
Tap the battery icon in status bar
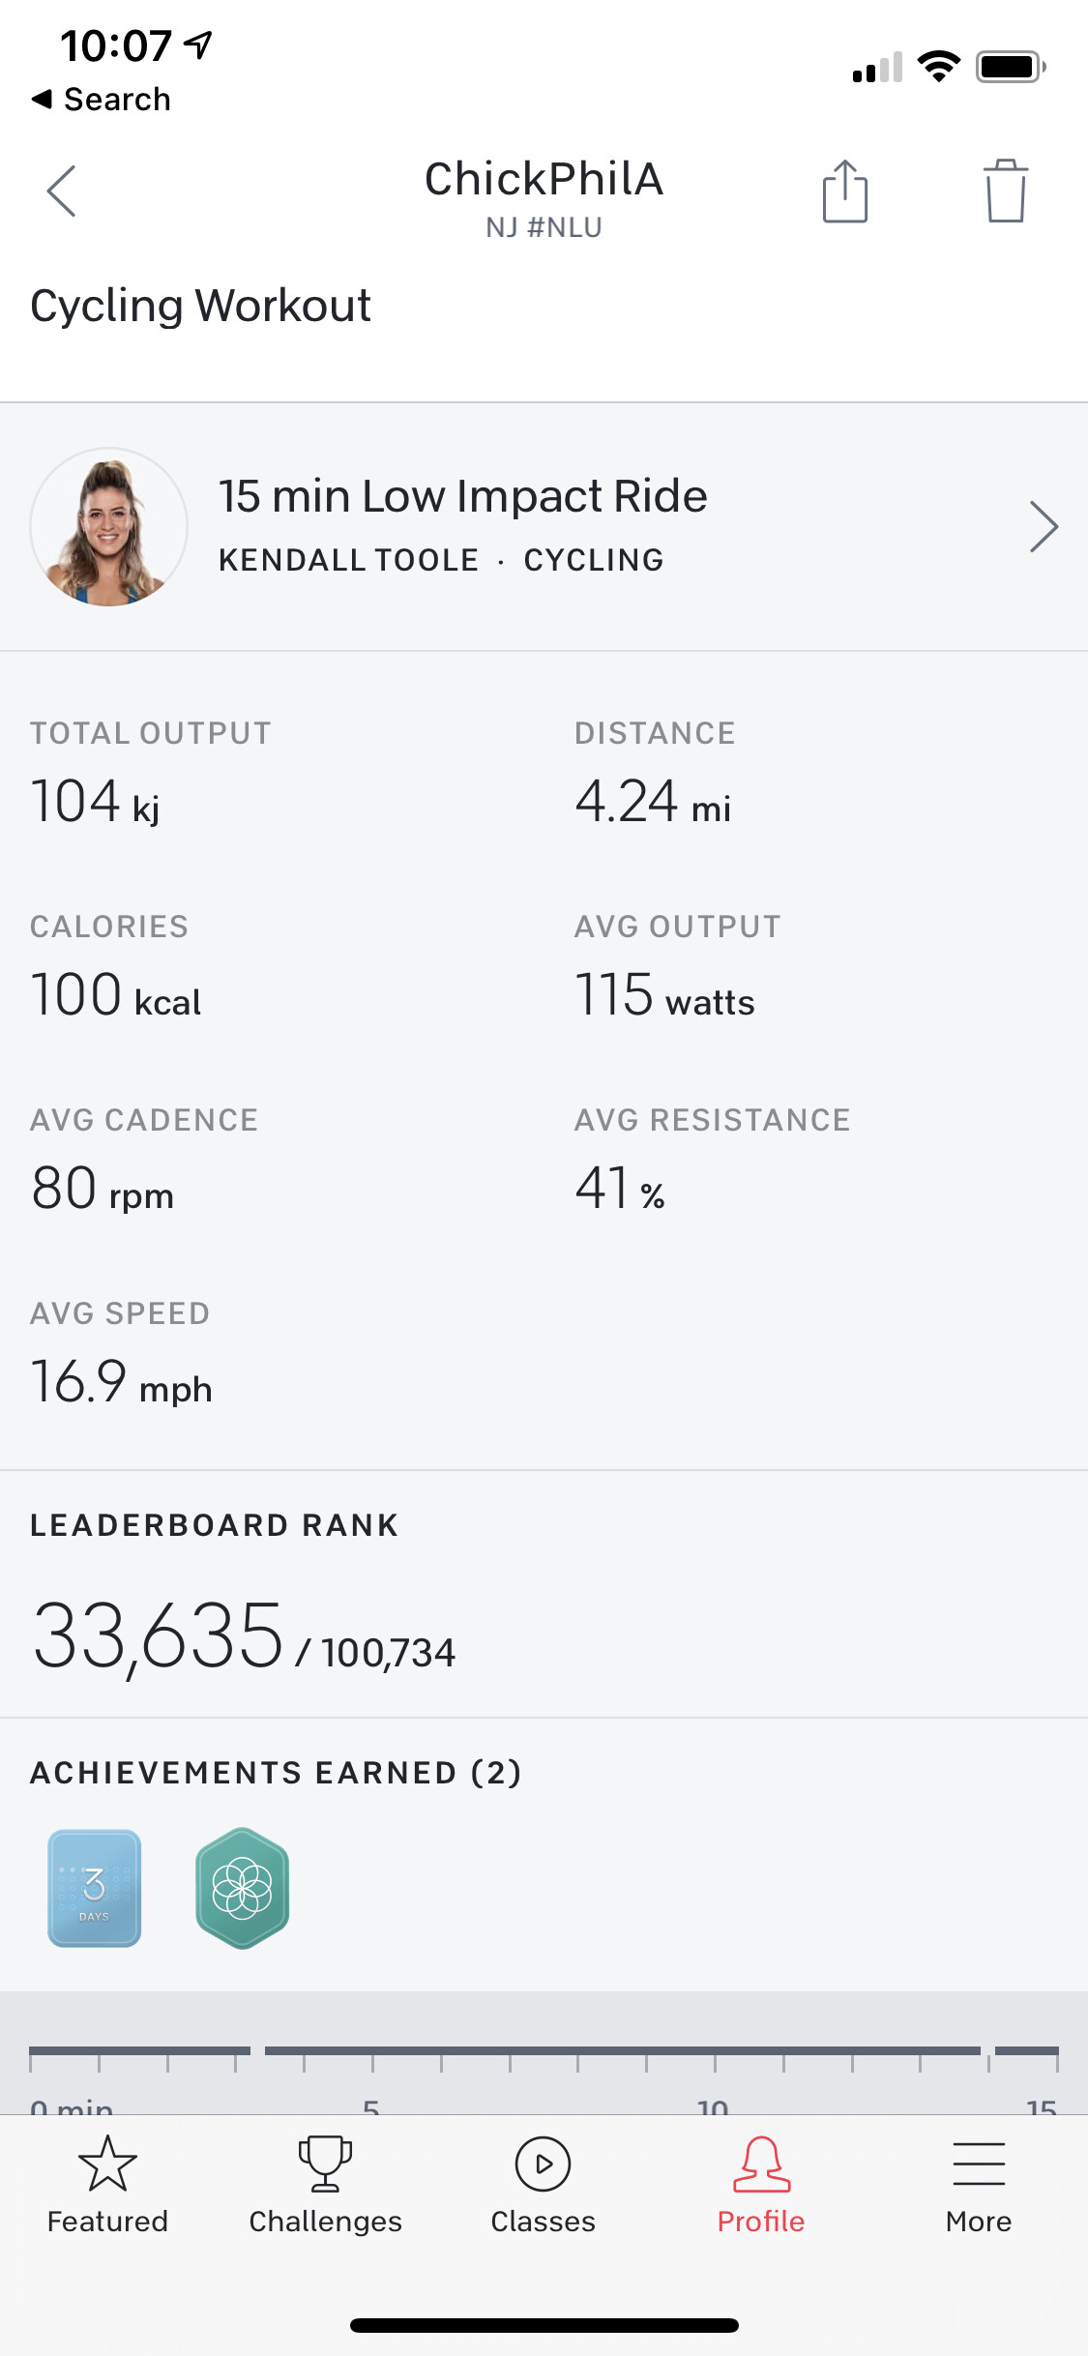[1010, 67]
